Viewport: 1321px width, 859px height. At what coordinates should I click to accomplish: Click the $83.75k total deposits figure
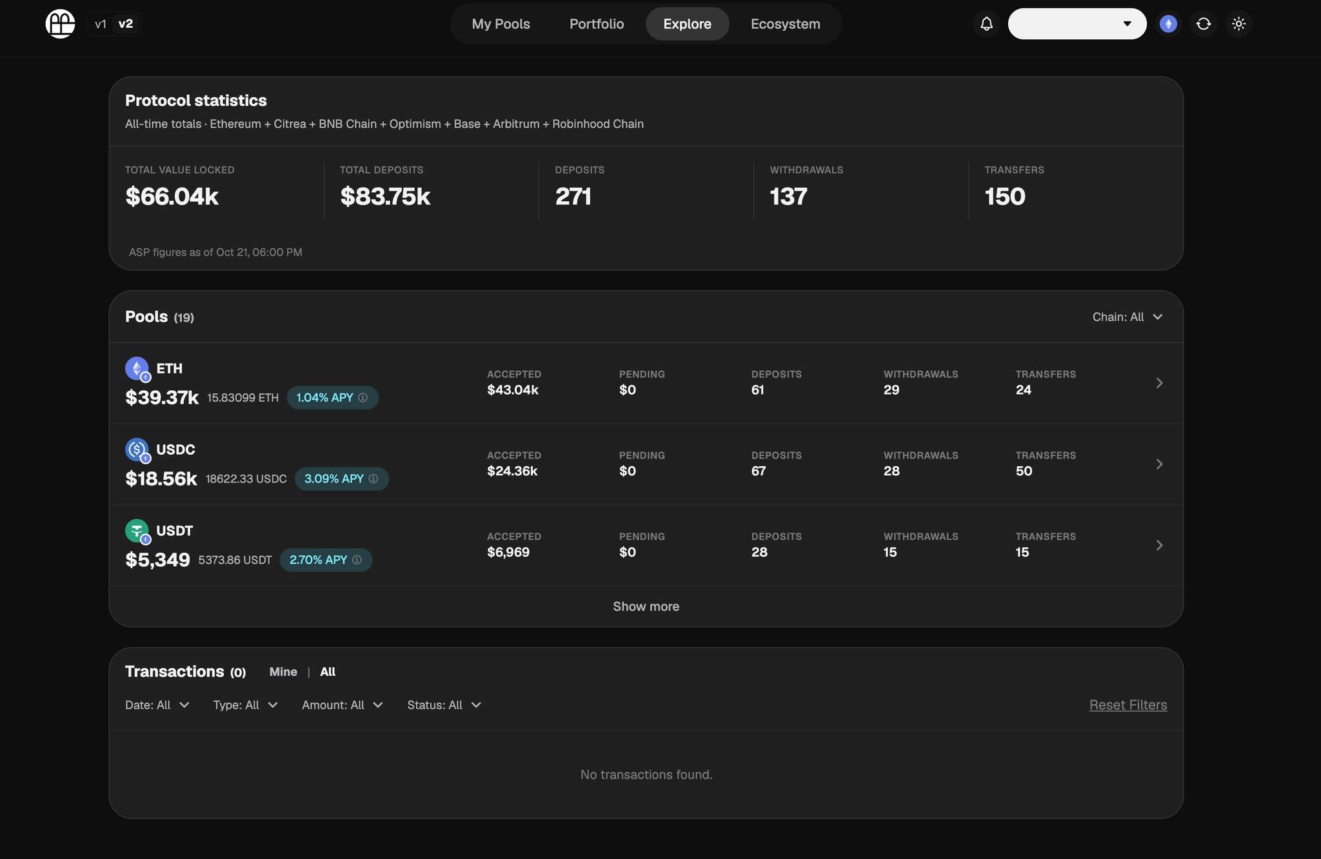coord(385,196)
